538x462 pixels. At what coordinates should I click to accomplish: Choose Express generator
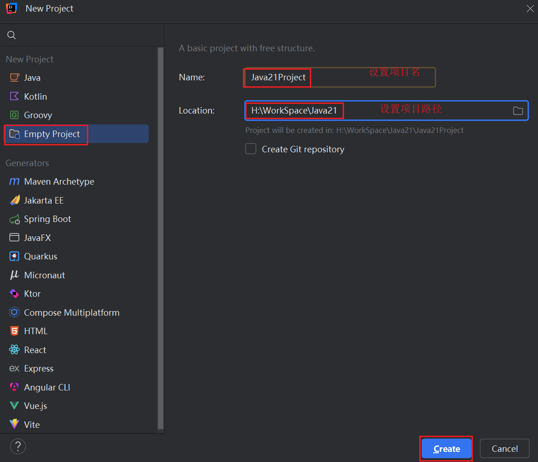76,368
